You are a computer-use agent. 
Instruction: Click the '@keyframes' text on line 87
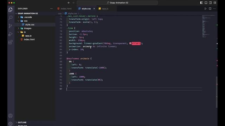tap(73, 58)
